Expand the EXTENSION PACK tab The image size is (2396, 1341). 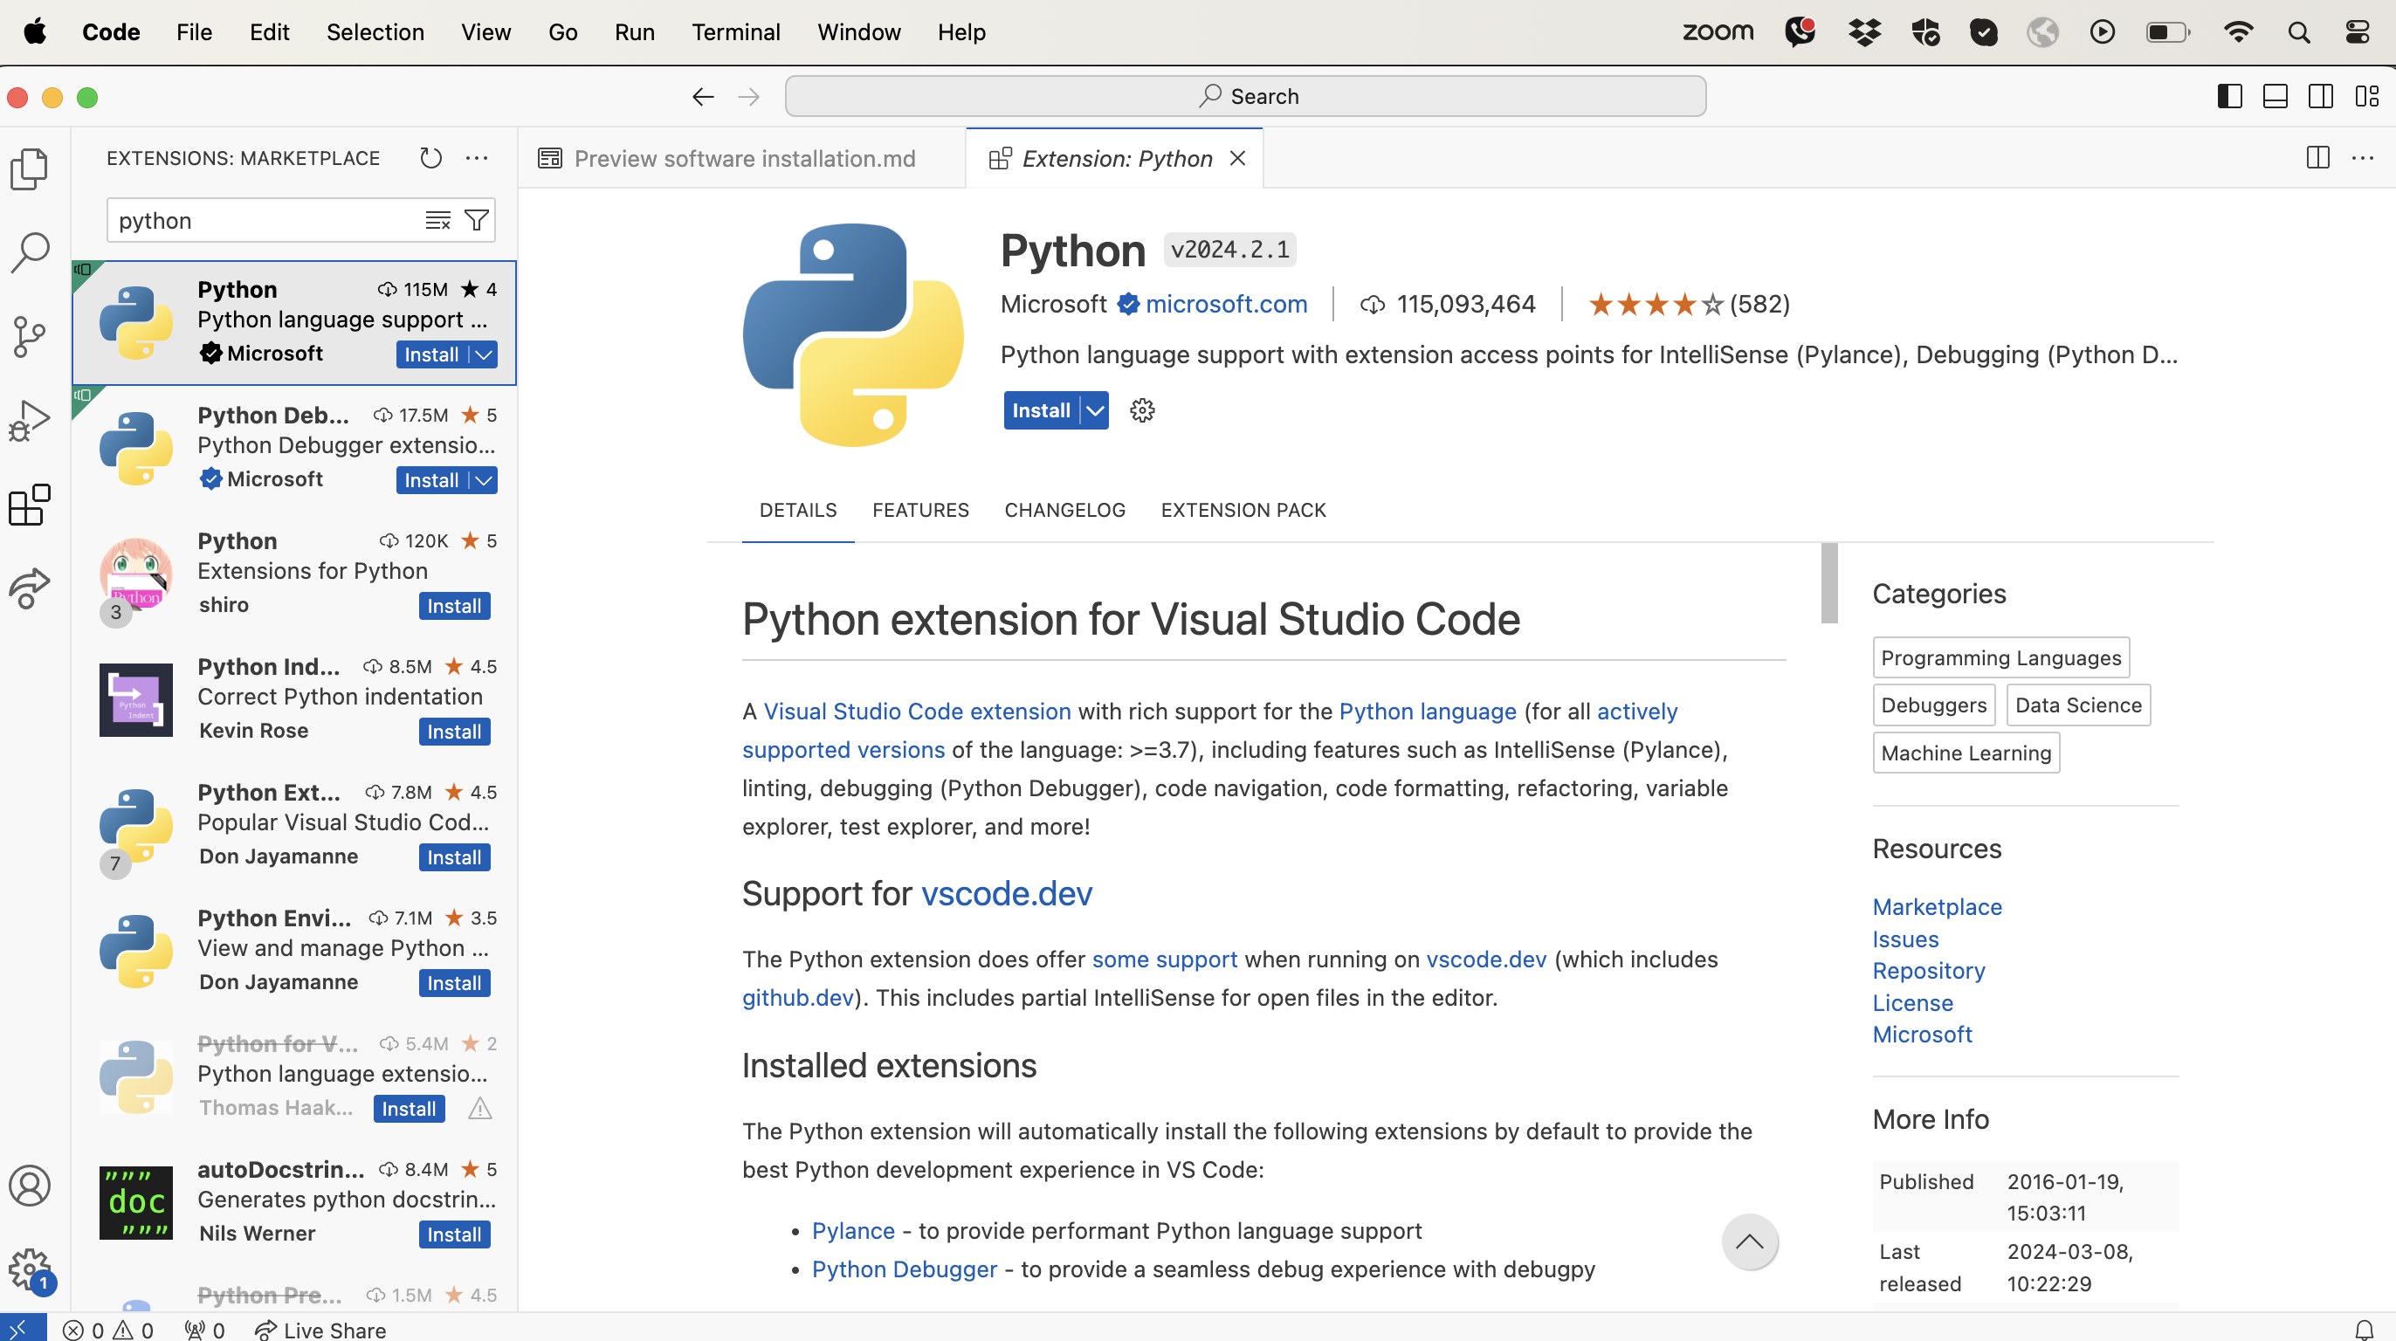click(x=1243, y=510)
